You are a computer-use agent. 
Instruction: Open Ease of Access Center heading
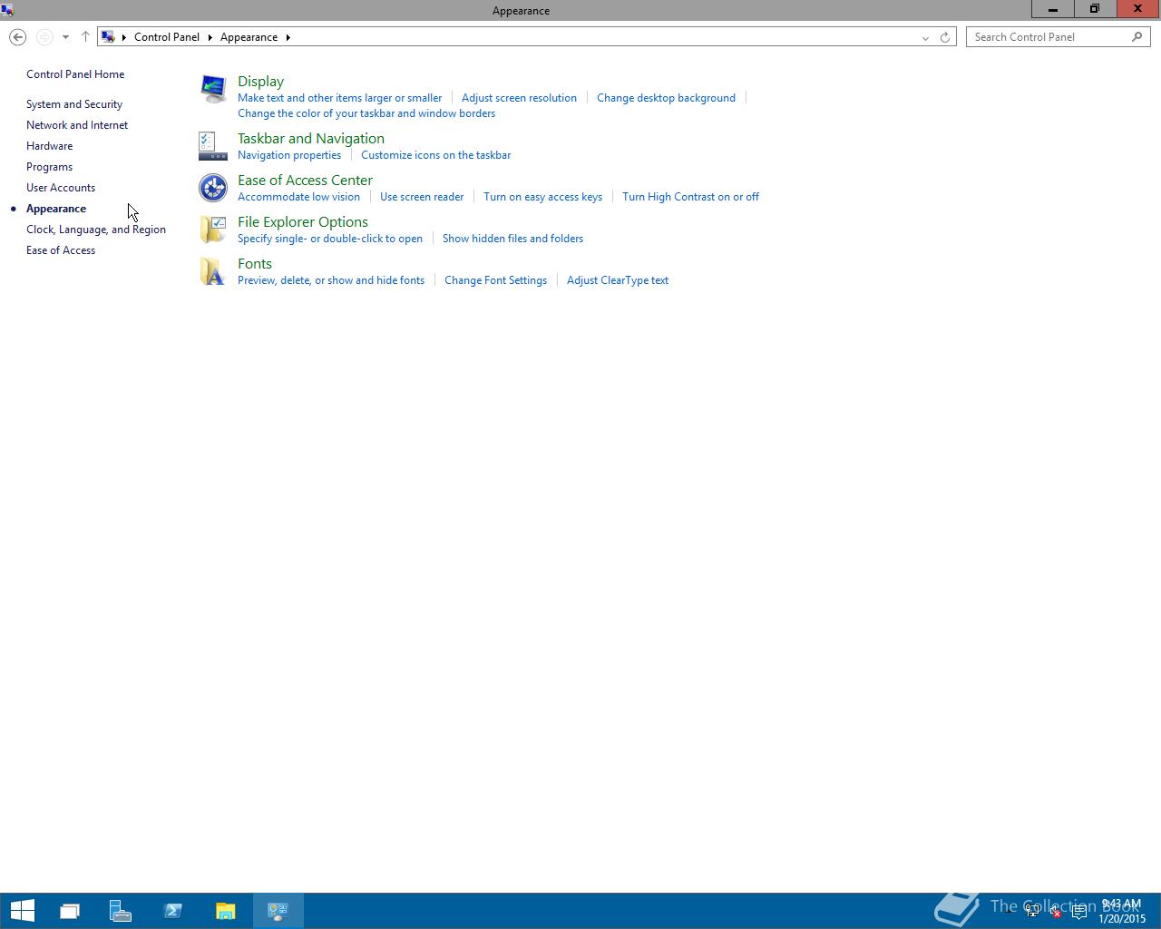click(x=305, y=181)
